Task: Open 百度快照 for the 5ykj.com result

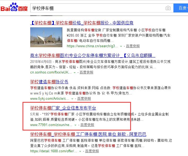Action: (x=84, y=98)
